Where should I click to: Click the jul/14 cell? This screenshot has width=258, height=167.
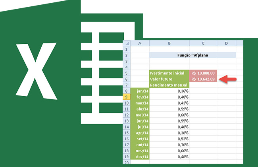[x=140, y=126]
